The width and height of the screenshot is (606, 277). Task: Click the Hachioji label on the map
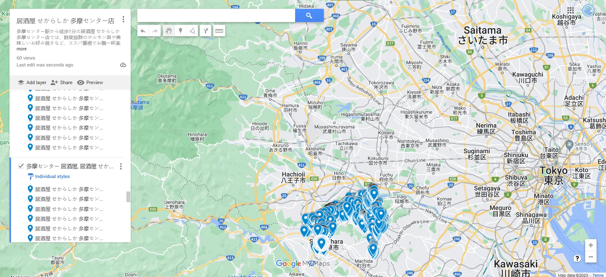(294, 177)
